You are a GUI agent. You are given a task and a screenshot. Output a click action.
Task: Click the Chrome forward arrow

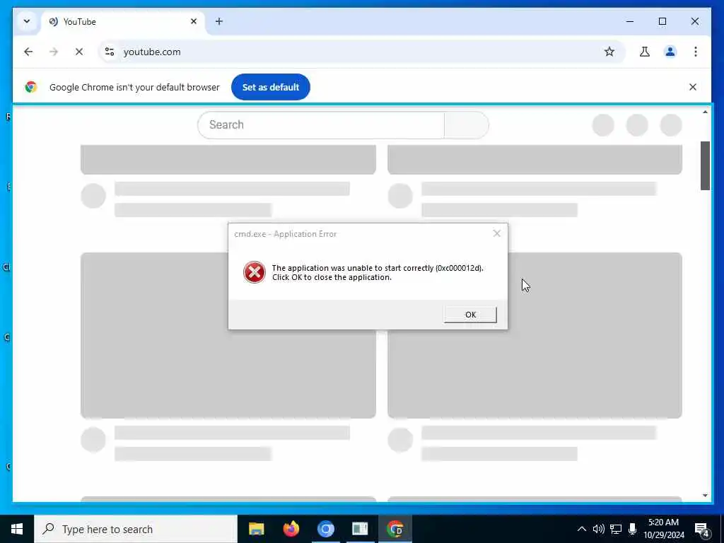(54, 52)
